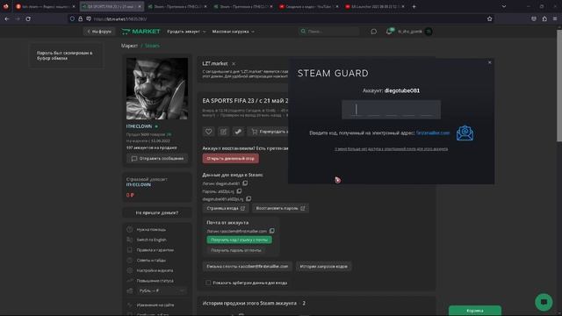Click Steam Guard code input field
The height and width of the screenshot is (316, 562).
tap(391, 109)
